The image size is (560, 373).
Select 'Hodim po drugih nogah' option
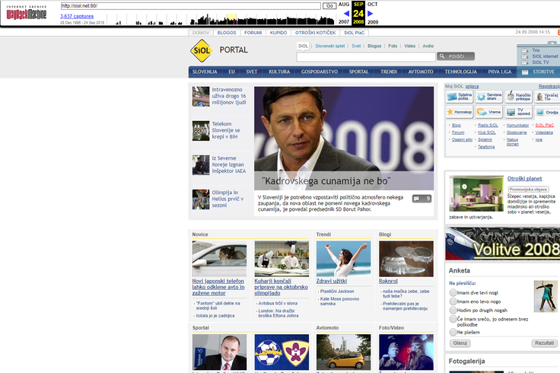click(453, 310)
